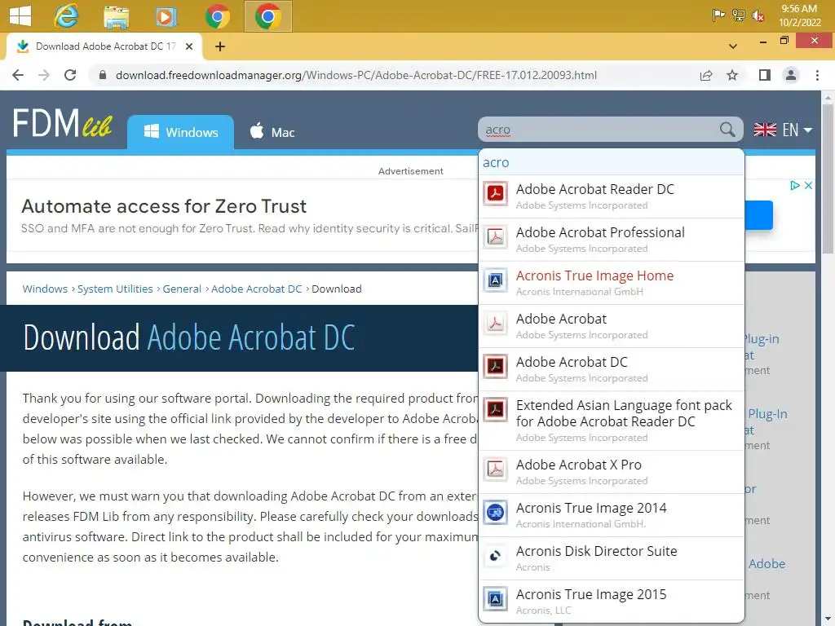Select Acronis True Image 2014 suggestion
The width and height of the screenshot is (835, 626).
(612, 515)
